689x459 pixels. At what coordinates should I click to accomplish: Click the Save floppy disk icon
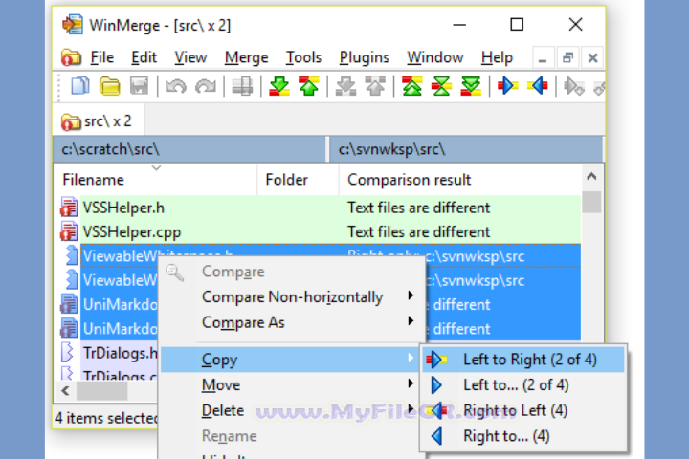coord(139,86)
